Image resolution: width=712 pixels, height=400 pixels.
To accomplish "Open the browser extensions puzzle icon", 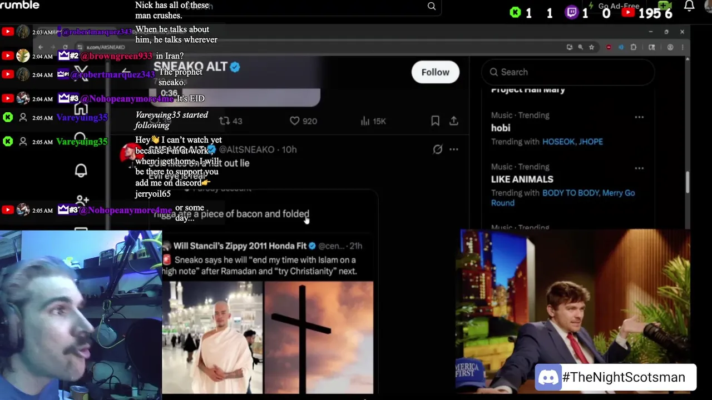I will [x=634, y=47].
